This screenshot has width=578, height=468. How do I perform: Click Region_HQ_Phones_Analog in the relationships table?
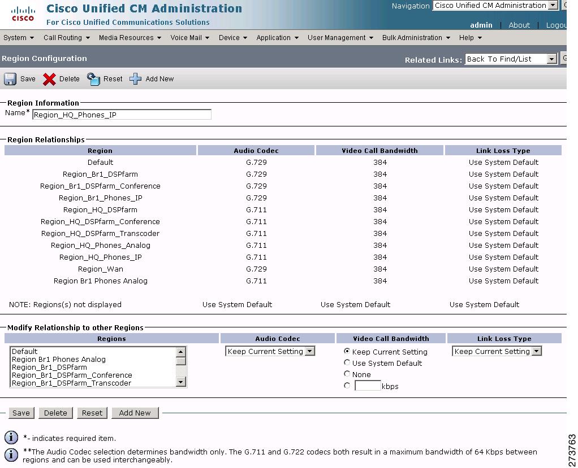click(101, 245)
